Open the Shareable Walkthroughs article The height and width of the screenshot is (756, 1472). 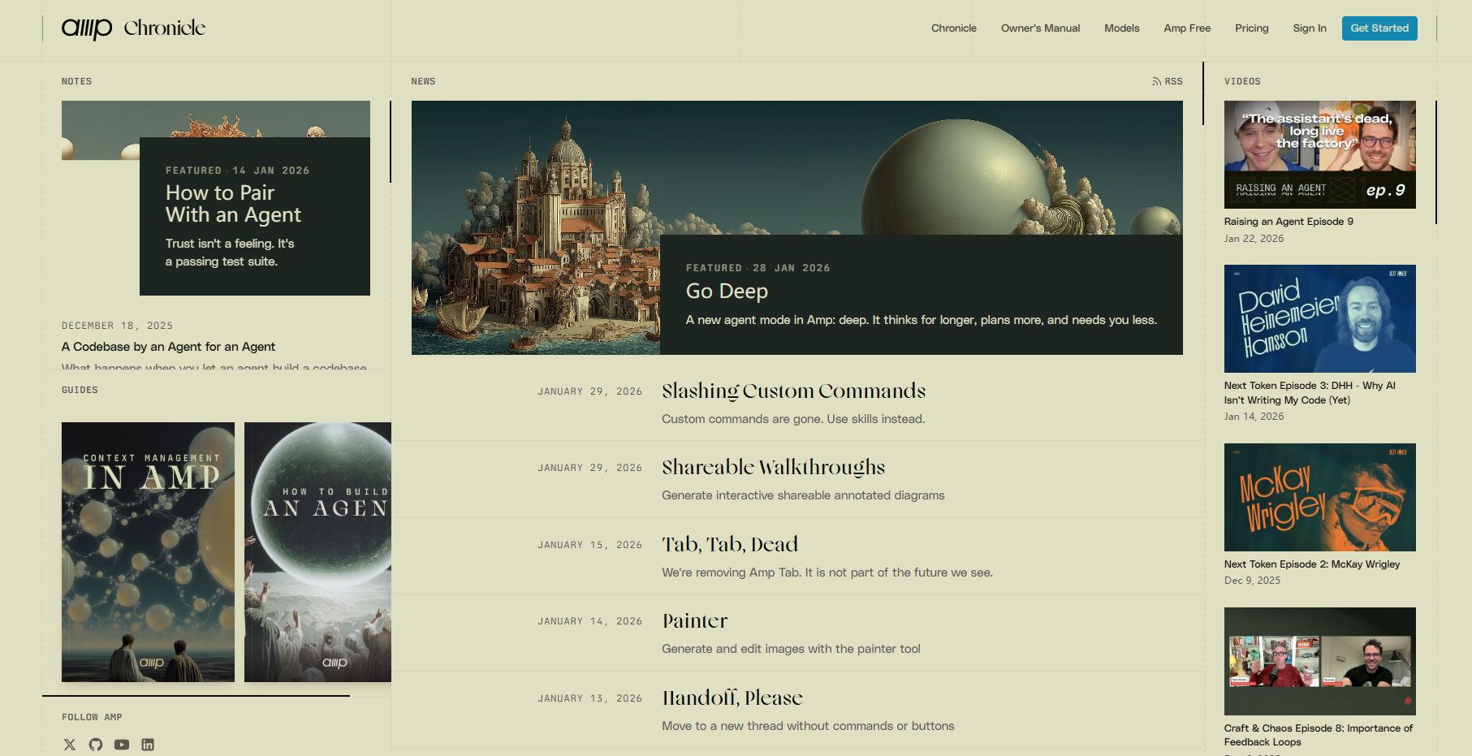773,468
